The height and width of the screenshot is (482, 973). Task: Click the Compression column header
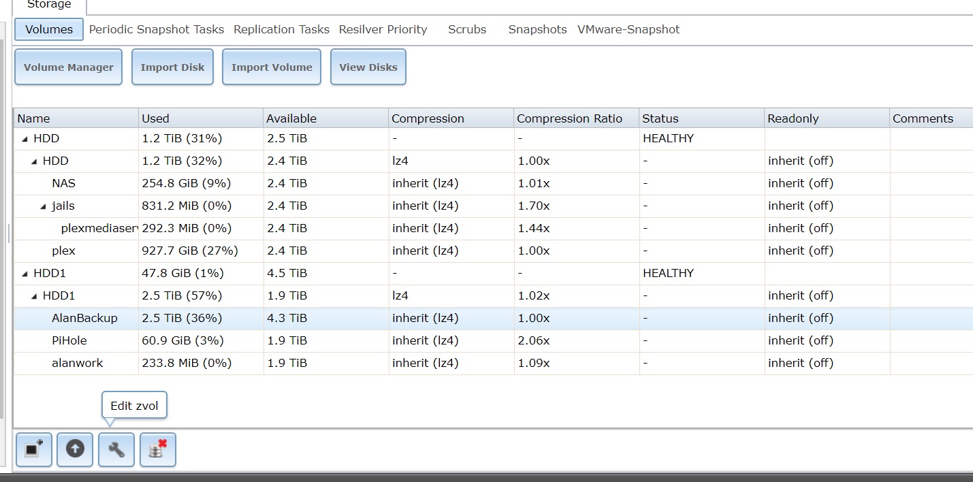tap(451, 118)
